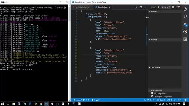This screenshot has height=106, width=189.
Task: Close the launch.json tab
Action: (x=110, y=7)
